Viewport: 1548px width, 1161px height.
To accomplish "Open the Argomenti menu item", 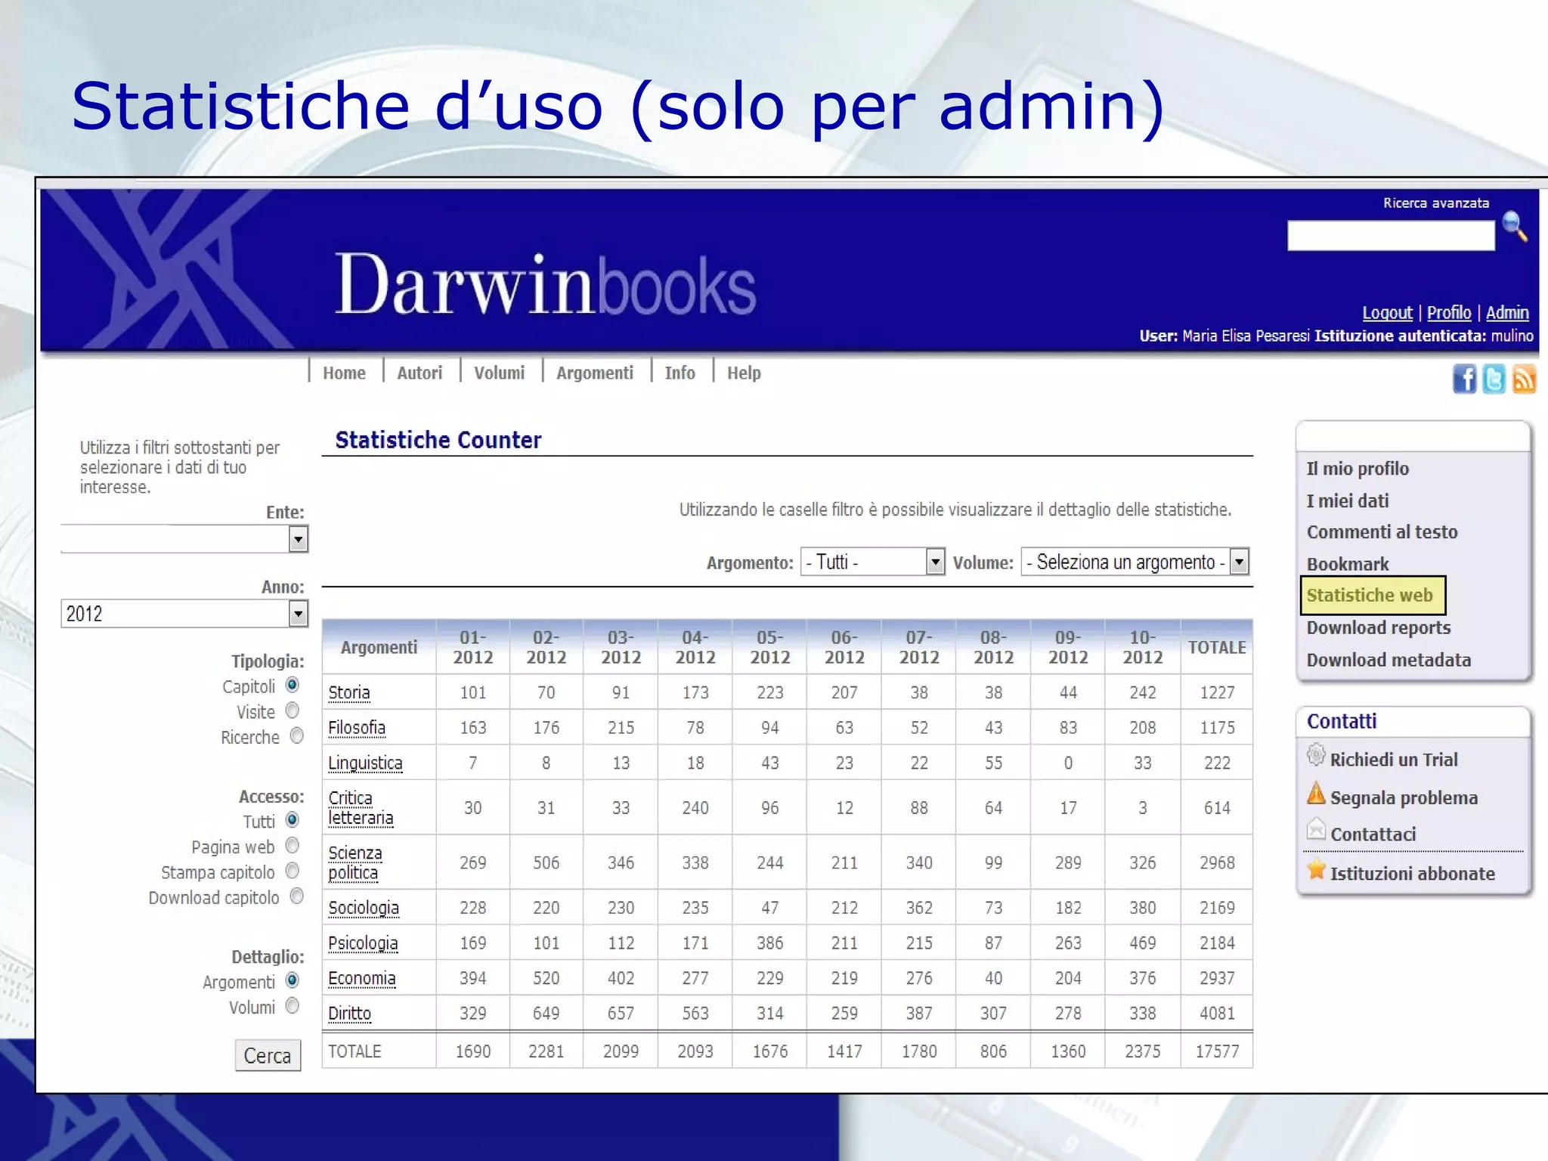I will coord(595,373).
